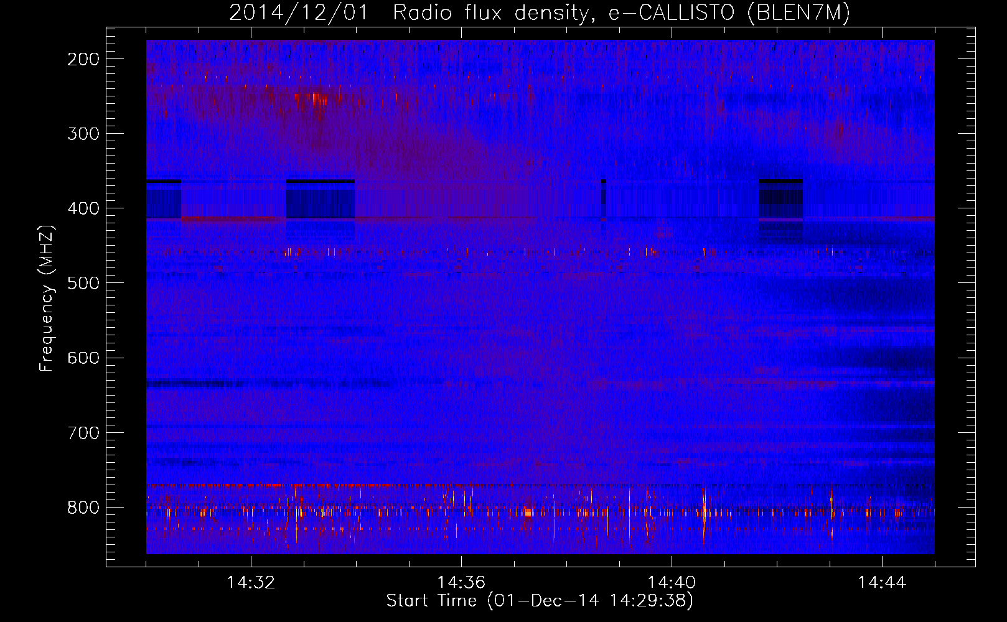This screenshot has height=622, width=1007.
Task: Click the 200 frequency tick label
Action: coord(83,59)
